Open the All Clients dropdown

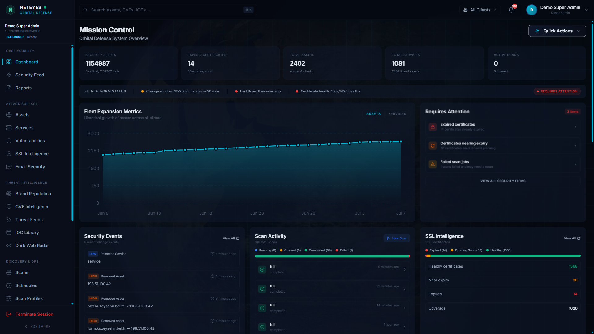480,10
